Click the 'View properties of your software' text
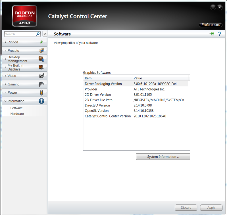Viewport: 227px width, 215px height. click(x=76, y=43)
